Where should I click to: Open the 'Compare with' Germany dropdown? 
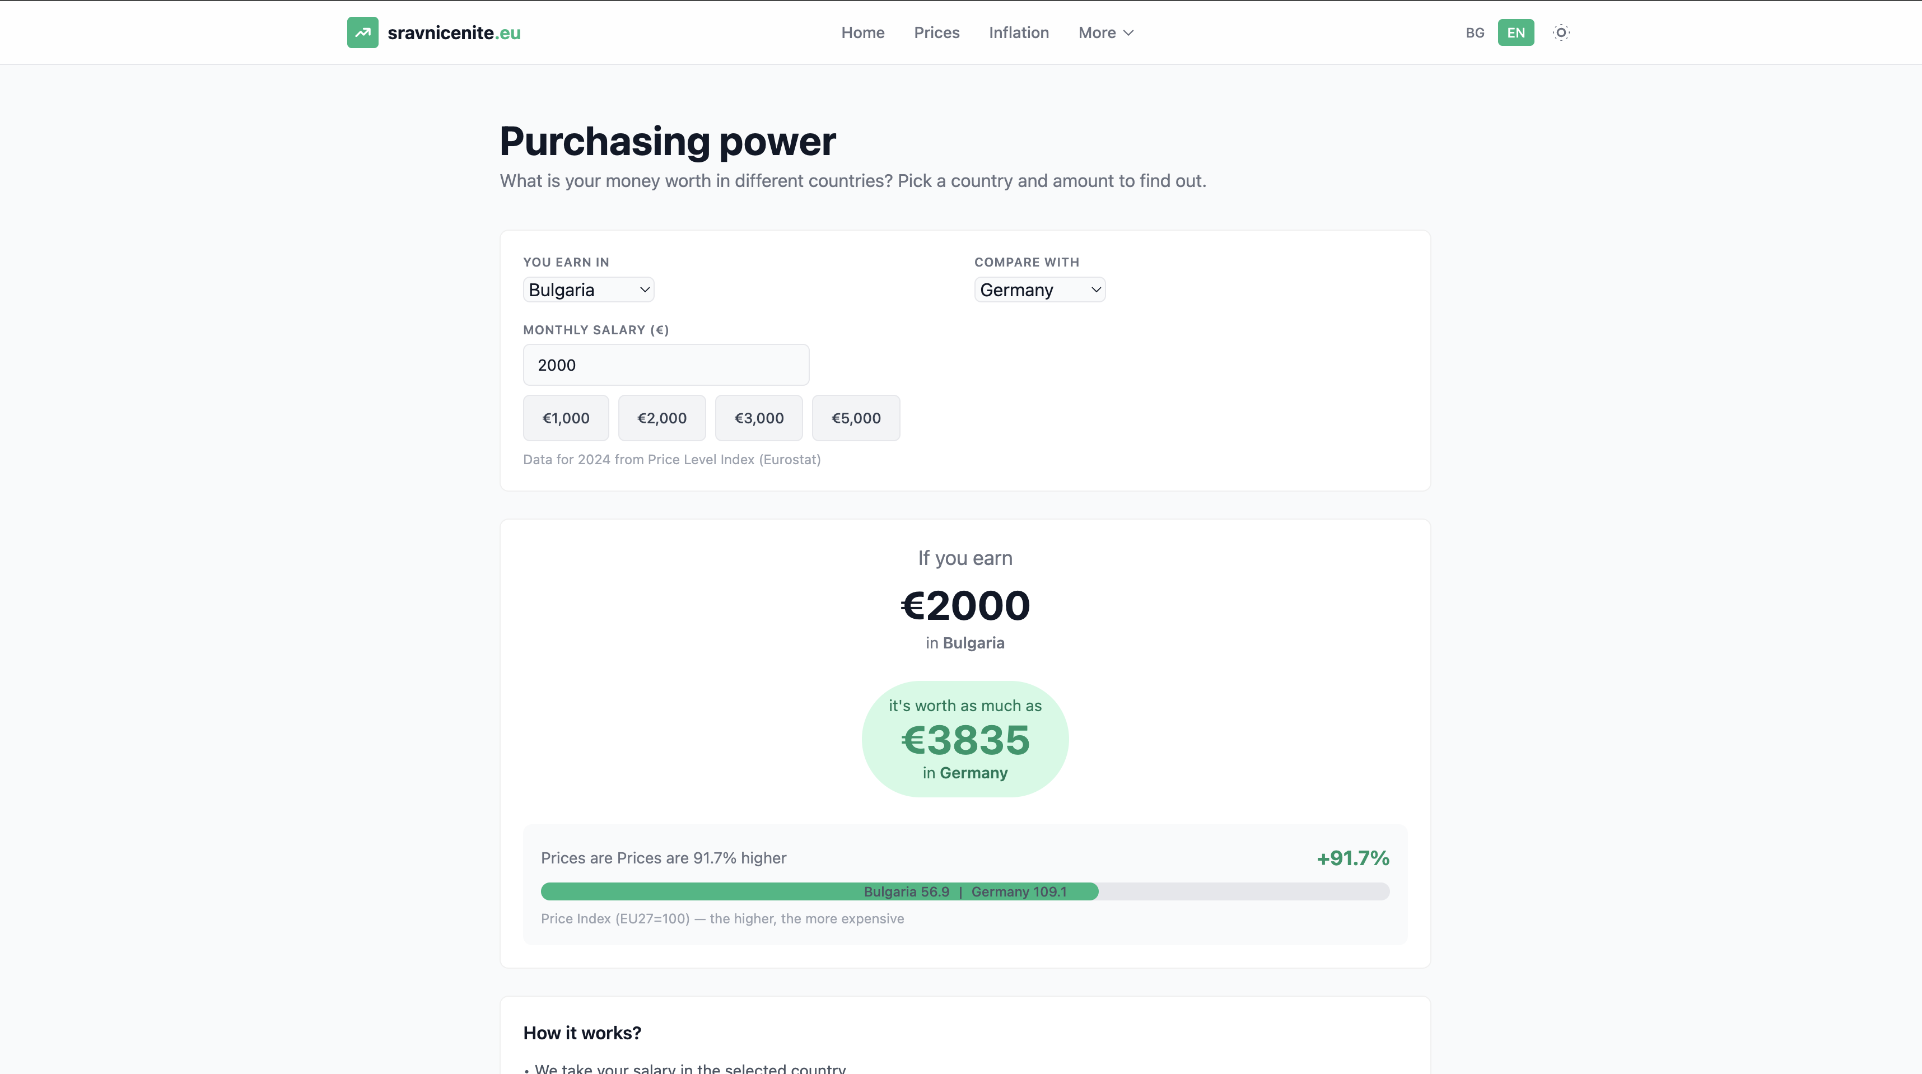click(x=1040, y=290)
